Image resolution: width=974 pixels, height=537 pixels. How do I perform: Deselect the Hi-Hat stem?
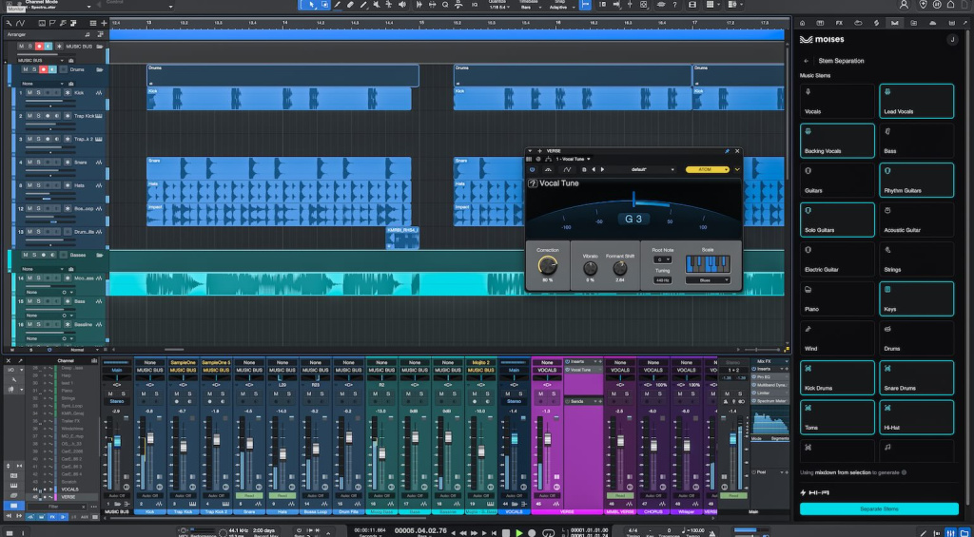pos(916,416)
